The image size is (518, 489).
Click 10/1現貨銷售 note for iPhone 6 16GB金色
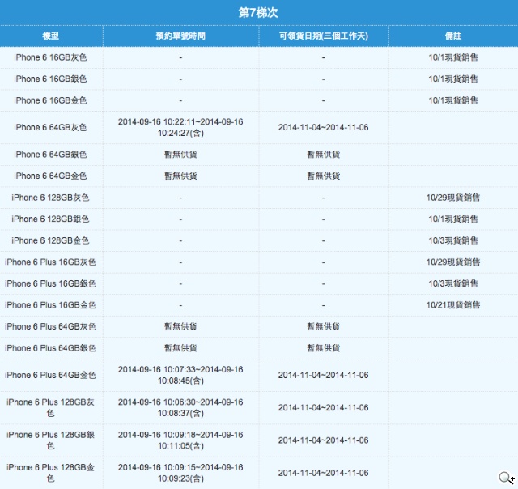[x=453, y=100]
